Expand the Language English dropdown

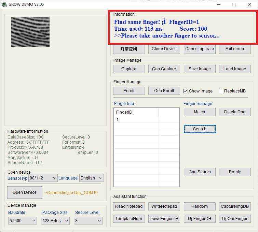[x=92, y=178]
